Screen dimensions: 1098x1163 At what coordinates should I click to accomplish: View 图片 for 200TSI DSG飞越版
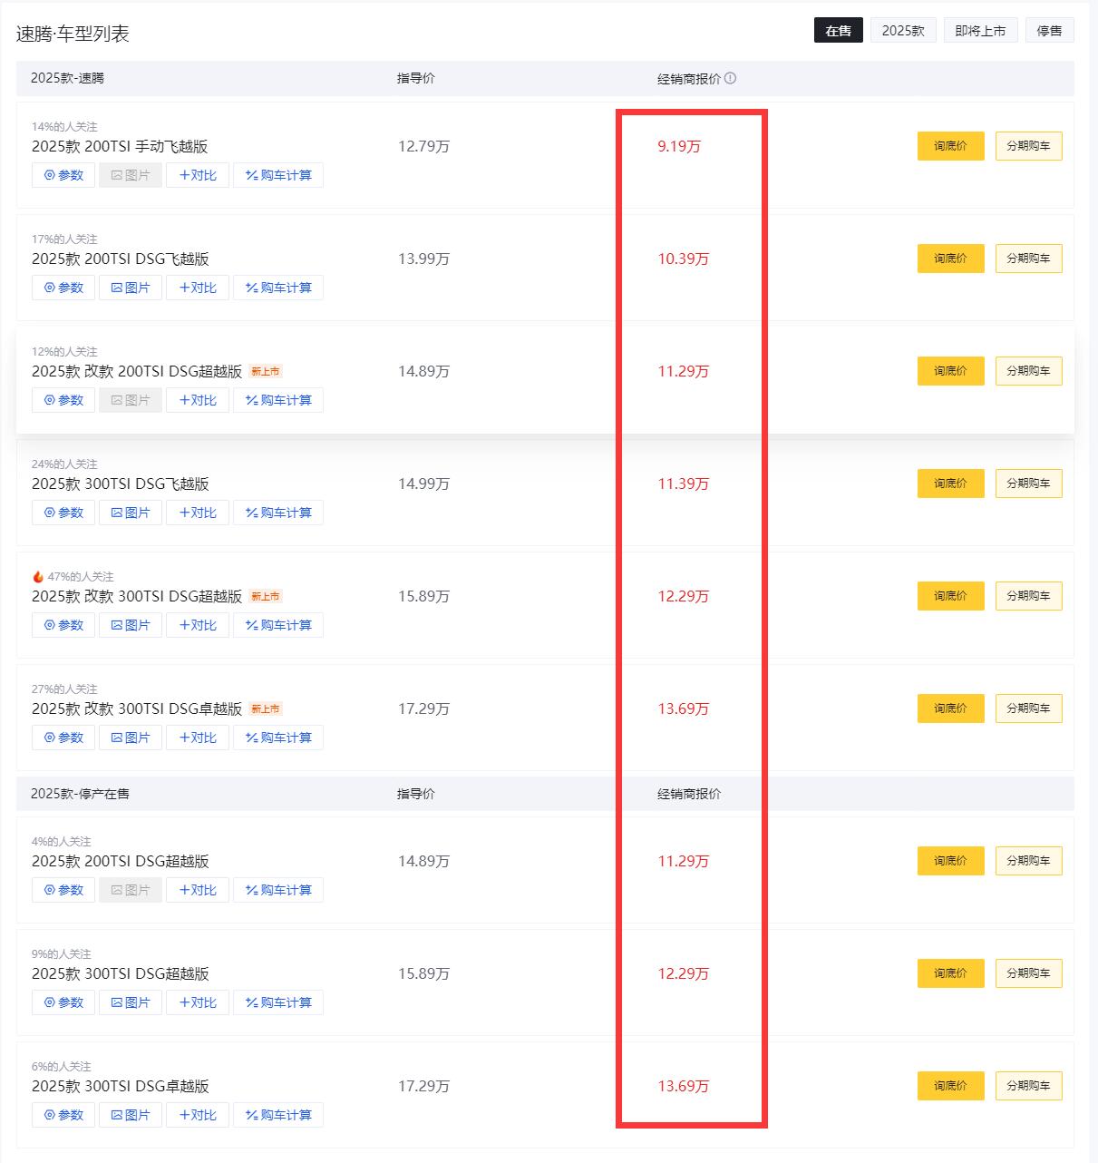coord(131,288)
